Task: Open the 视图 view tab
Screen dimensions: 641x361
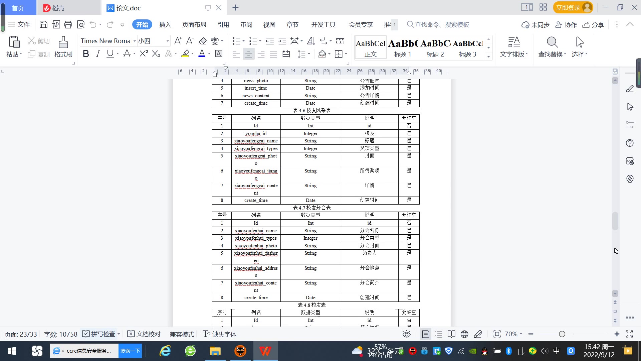Action: [x=269, y=24]
